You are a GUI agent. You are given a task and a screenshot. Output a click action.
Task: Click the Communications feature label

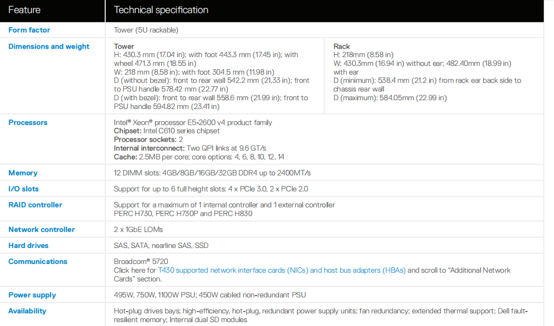click(38, 261)
